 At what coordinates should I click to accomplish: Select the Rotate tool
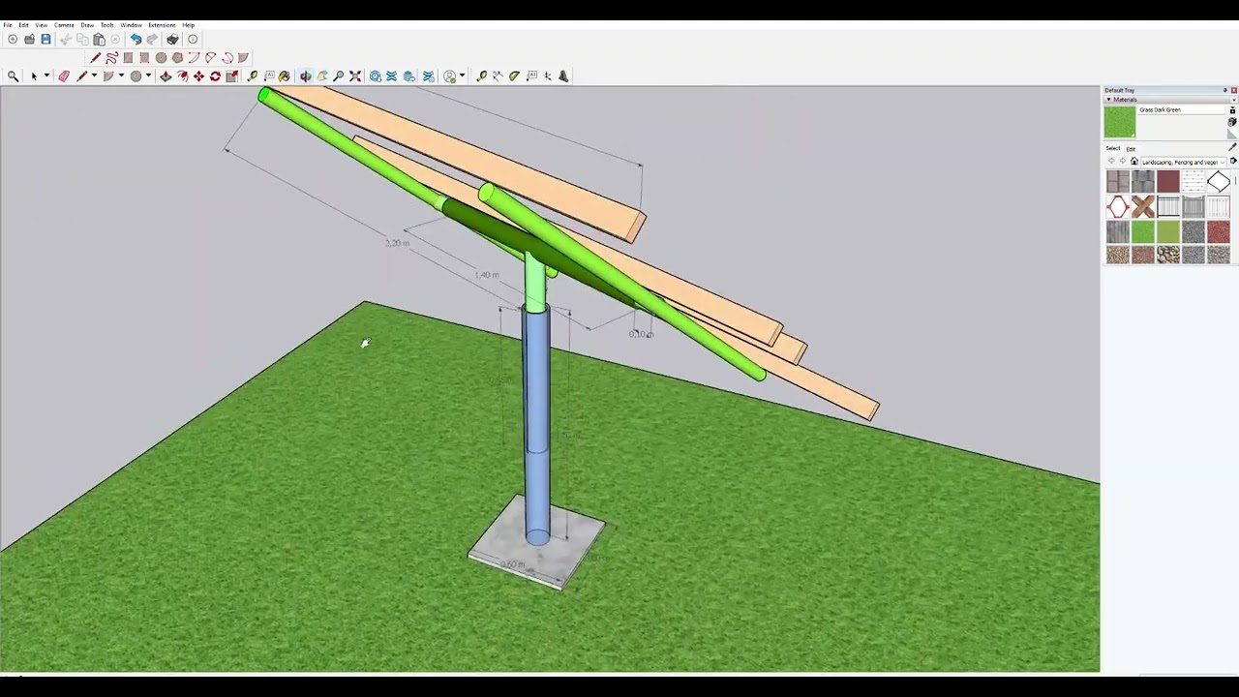point(215,76)
